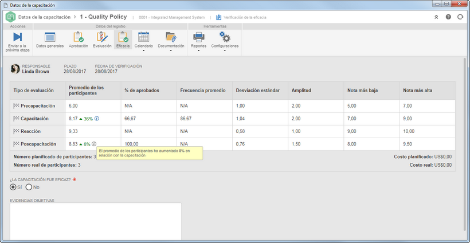This screenshot has width=470, height=243.
Task: Click the 66,67 approval percentage
Action: tap(130, 119)
